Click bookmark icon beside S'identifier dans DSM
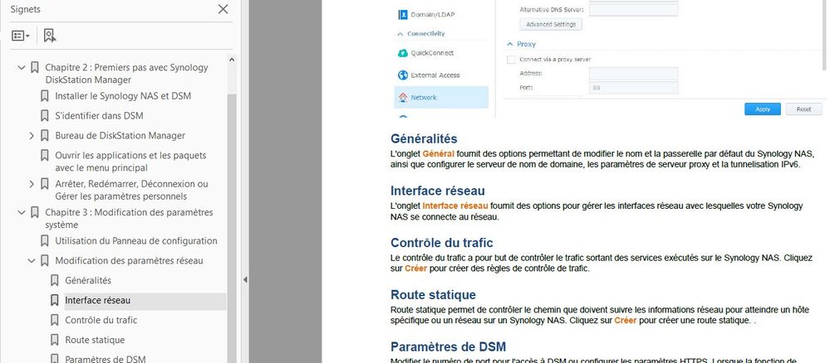 coord(45,116)
